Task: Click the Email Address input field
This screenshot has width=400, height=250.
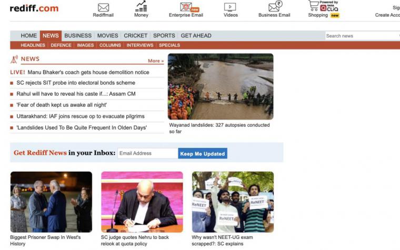Action: [148, 153]
